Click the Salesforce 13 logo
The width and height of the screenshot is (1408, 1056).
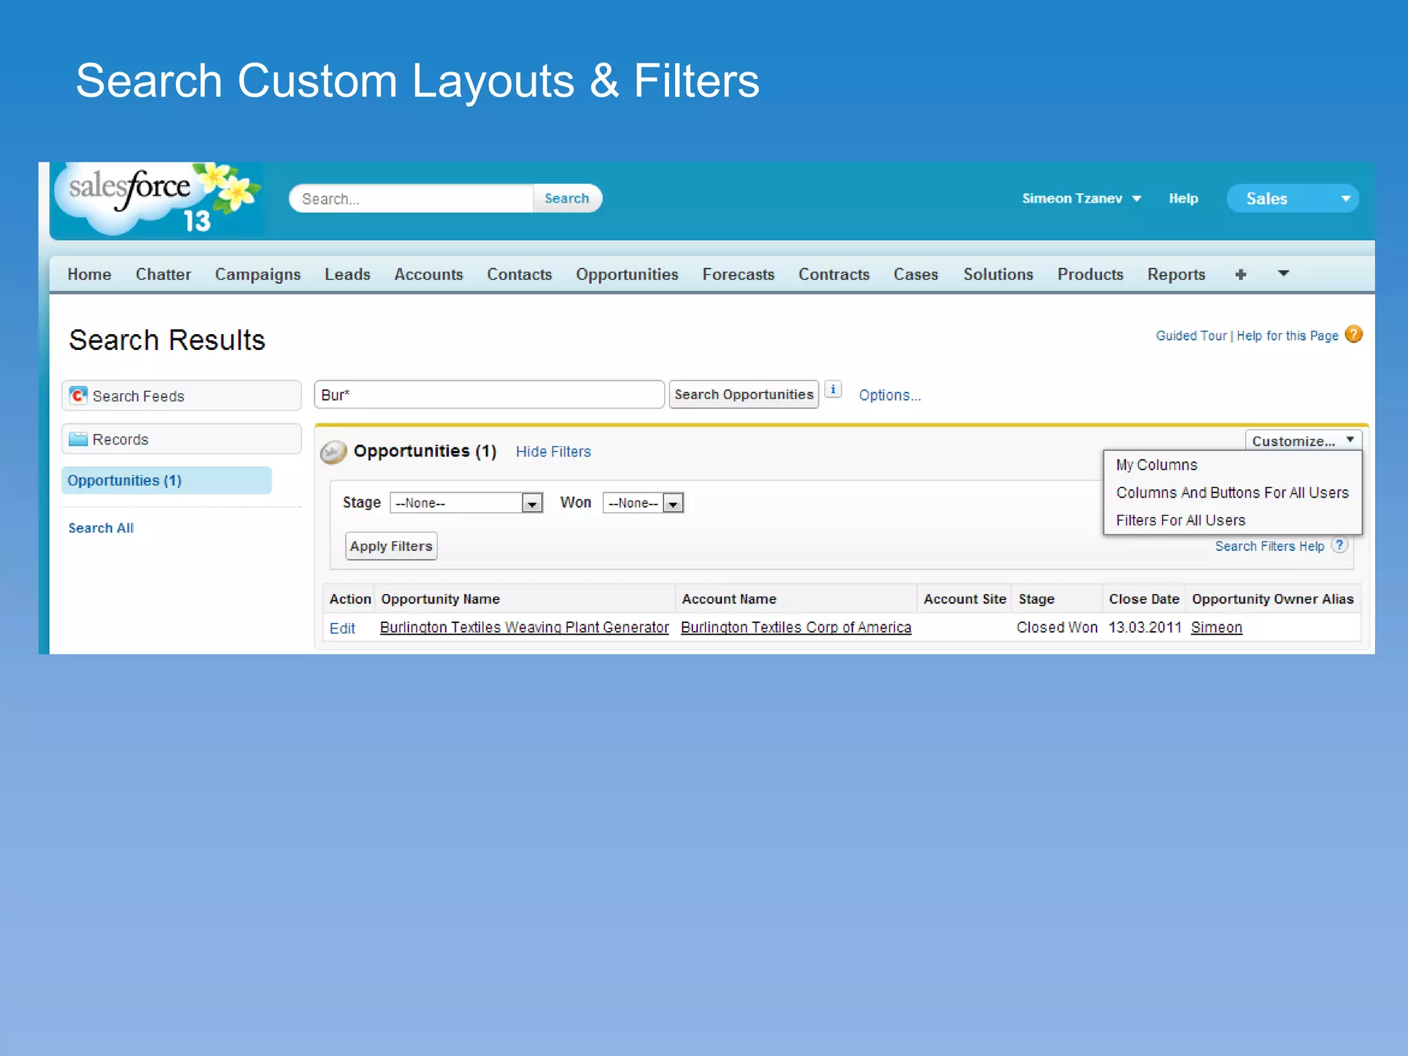(158, 199)
